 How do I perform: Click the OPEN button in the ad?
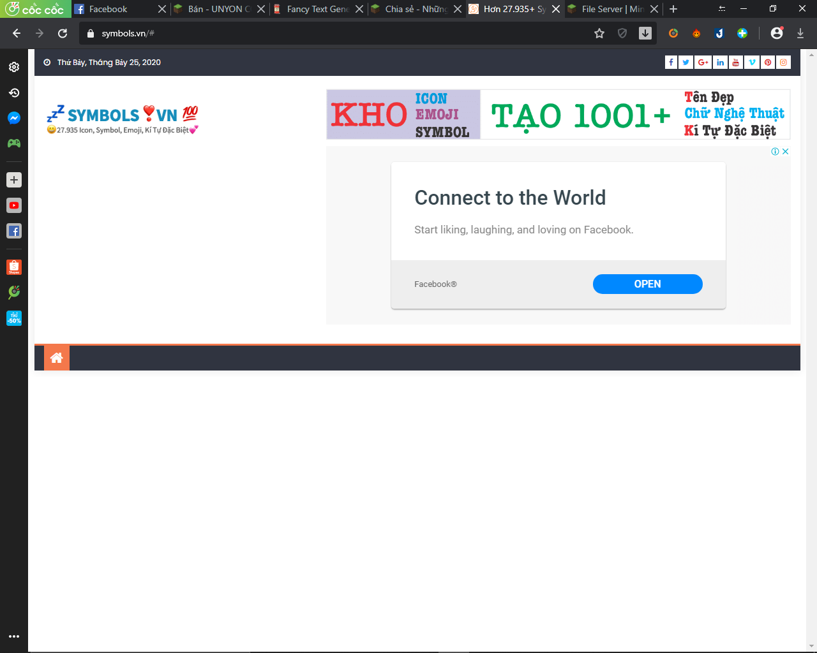point(648,284)
